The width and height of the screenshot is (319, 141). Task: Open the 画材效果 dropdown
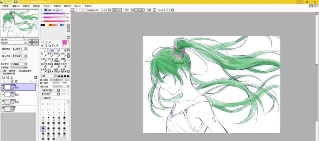(x=26, y=56)
